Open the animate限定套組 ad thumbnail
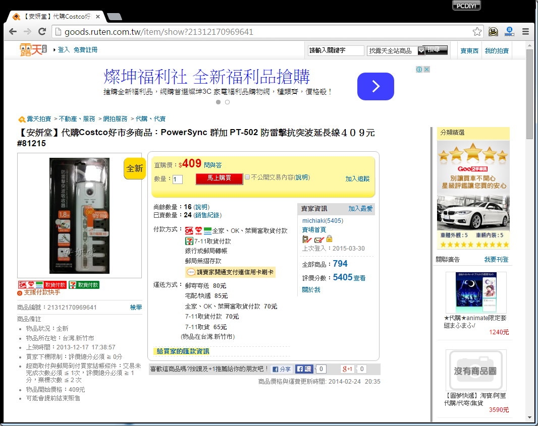Viewport: 538px width, 426px height. pos(476,292)
